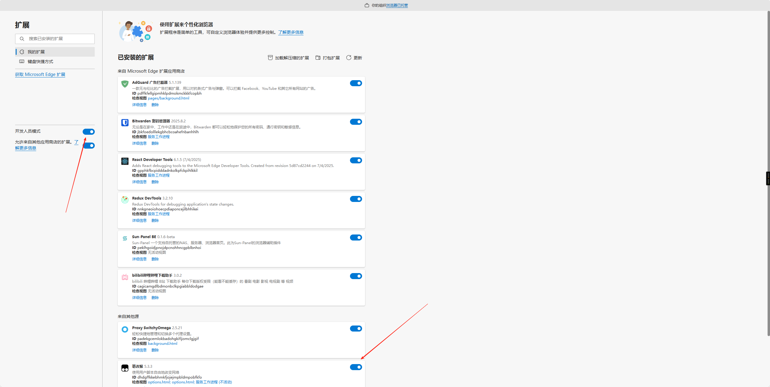Click the package icon beside 打包扩展
The image size is (770, 387).
[318, 58]
